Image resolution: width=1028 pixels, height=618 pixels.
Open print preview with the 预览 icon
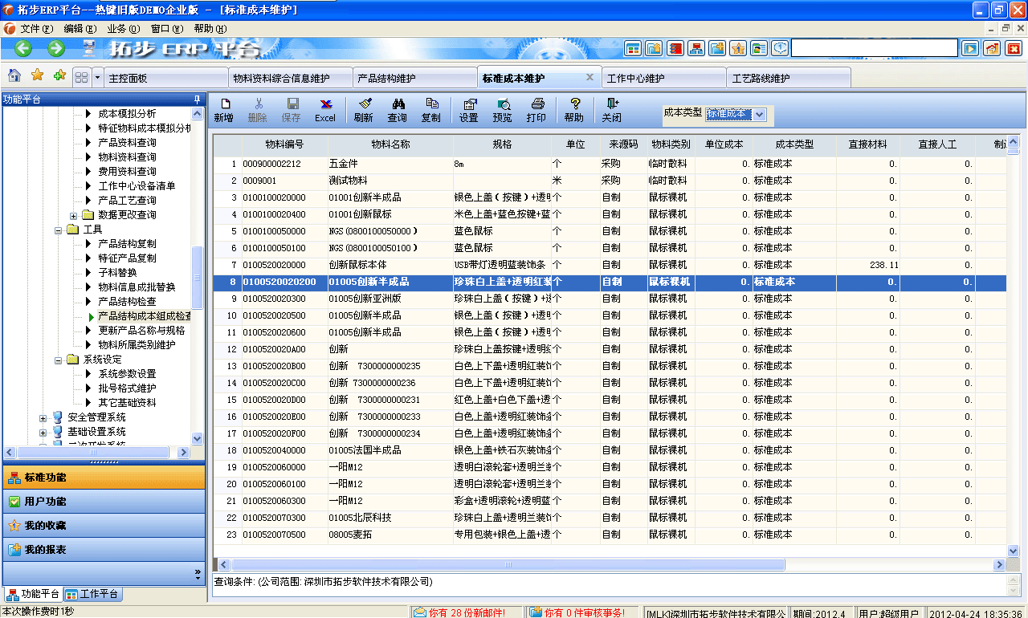click(x=503, y=108)
